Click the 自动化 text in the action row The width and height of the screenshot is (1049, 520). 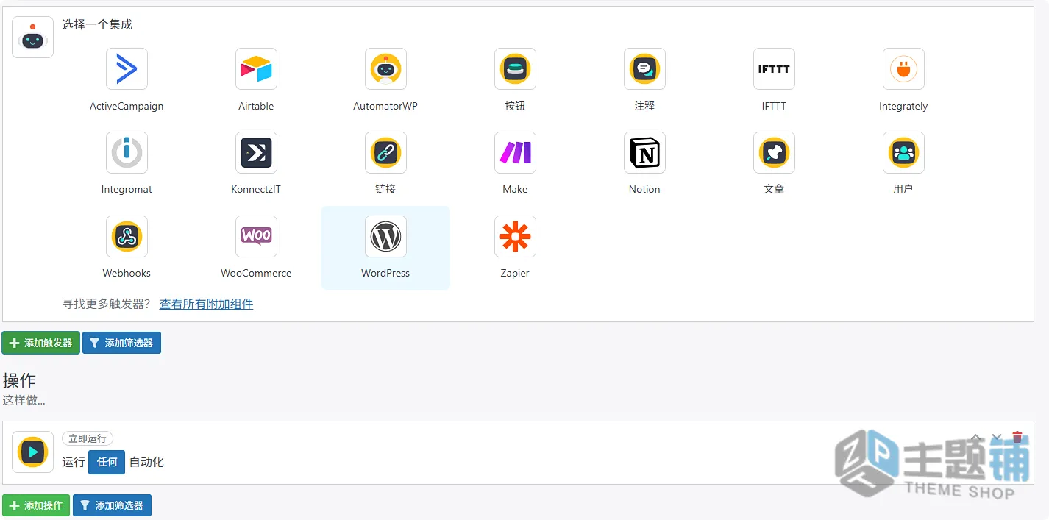pos(146,462)
